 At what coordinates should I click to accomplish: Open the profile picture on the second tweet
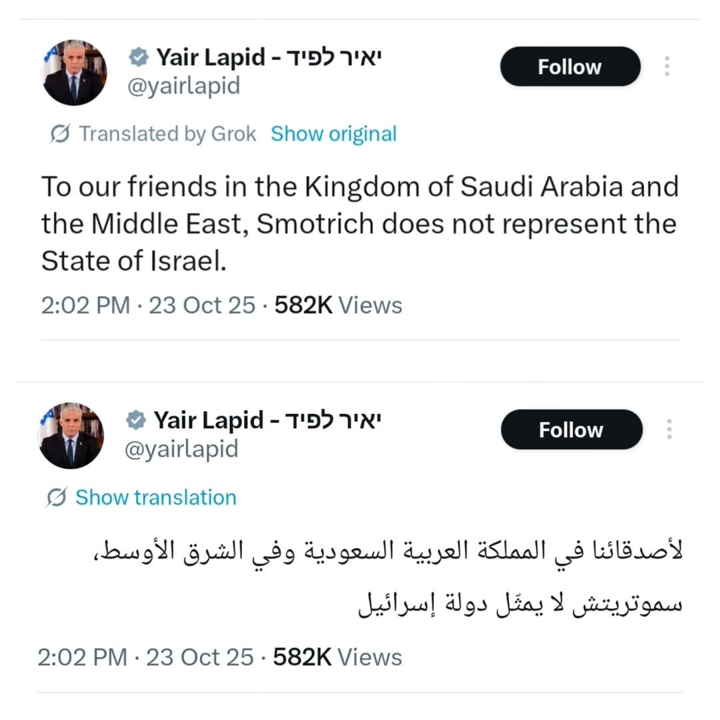point(71,436)
